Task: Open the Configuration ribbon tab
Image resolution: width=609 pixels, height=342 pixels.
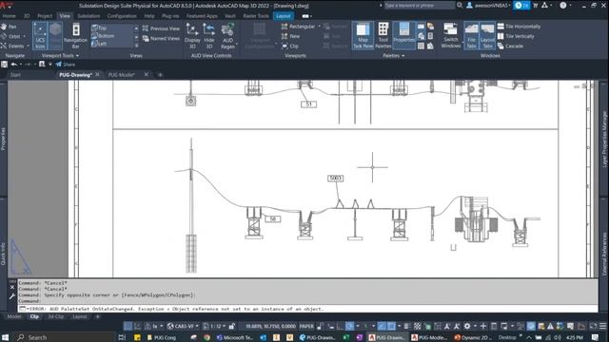Action: [x=122, y=16]
